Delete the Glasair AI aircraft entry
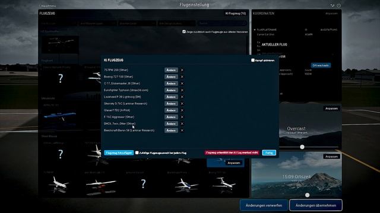This screenshot has height=213, width=380. (x=182, y=111)
